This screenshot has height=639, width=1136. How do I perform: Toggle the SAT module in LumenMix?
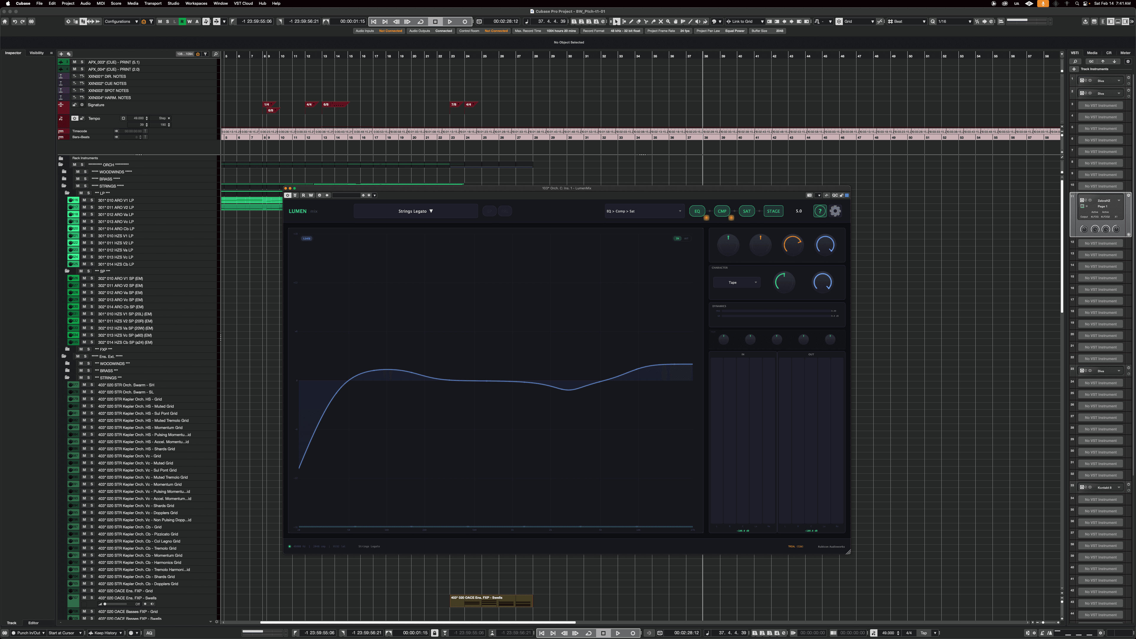coord(746,211)
